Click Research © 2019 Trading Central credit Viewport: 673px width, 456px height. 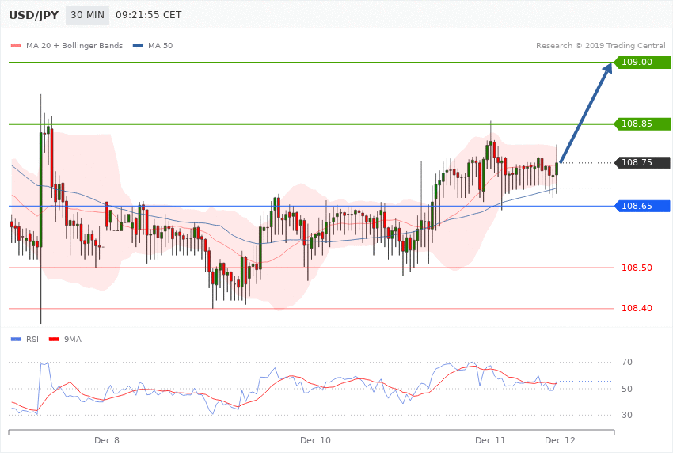600,46
